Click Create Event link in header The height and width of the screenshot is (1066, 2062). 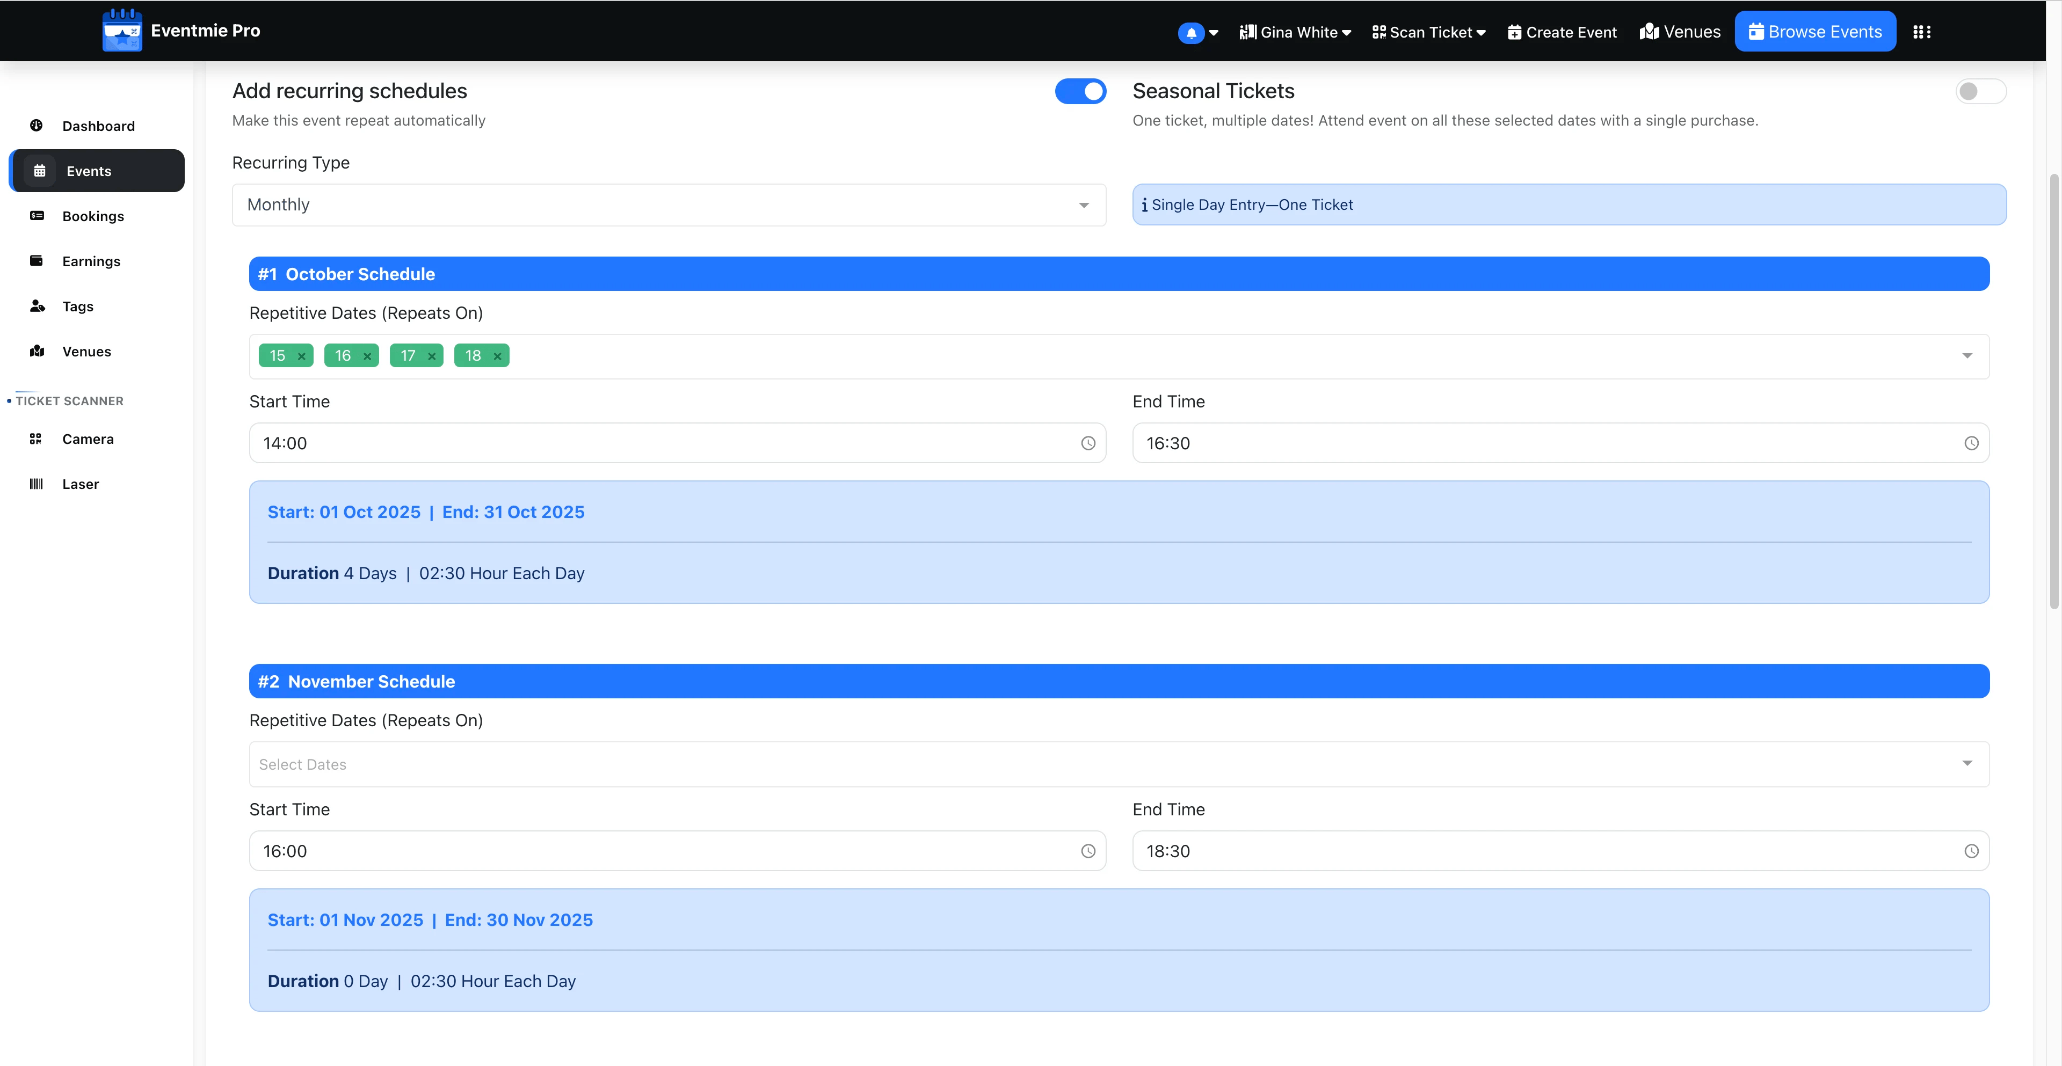click(1562, 32)
